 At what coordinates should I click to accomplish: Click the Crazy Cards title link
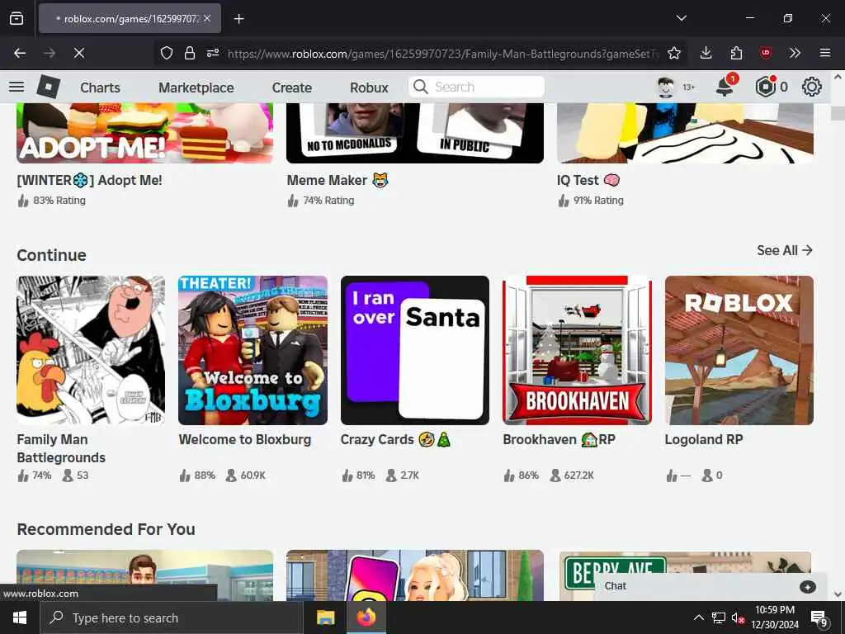pos(395,439)
